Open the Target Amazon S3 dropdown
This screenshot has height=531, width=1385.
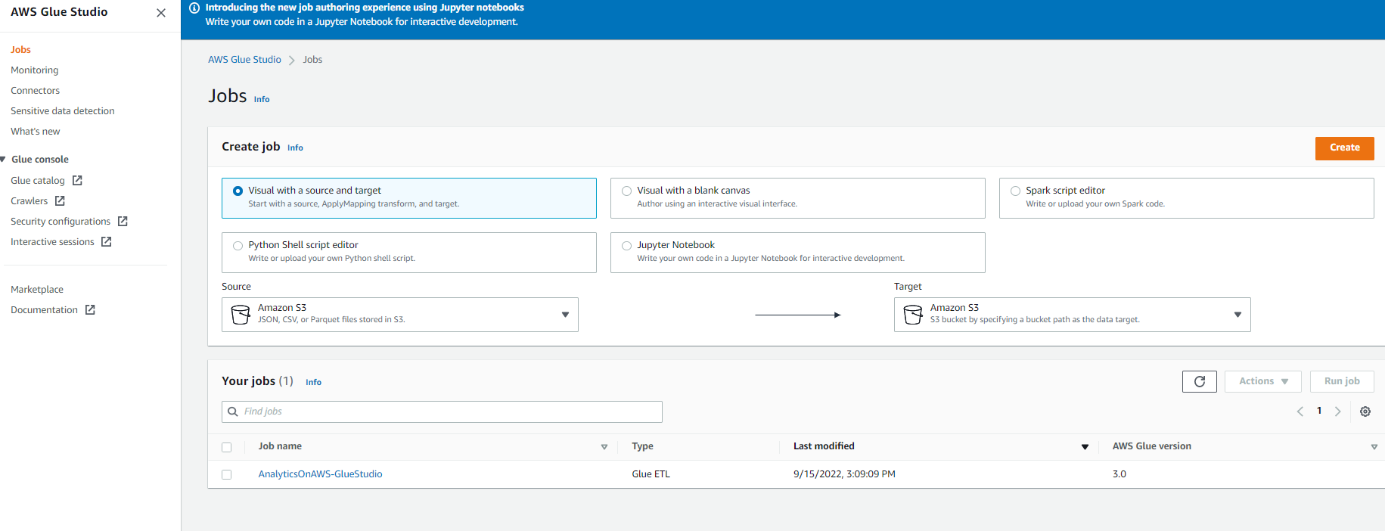click(1072, 315)
